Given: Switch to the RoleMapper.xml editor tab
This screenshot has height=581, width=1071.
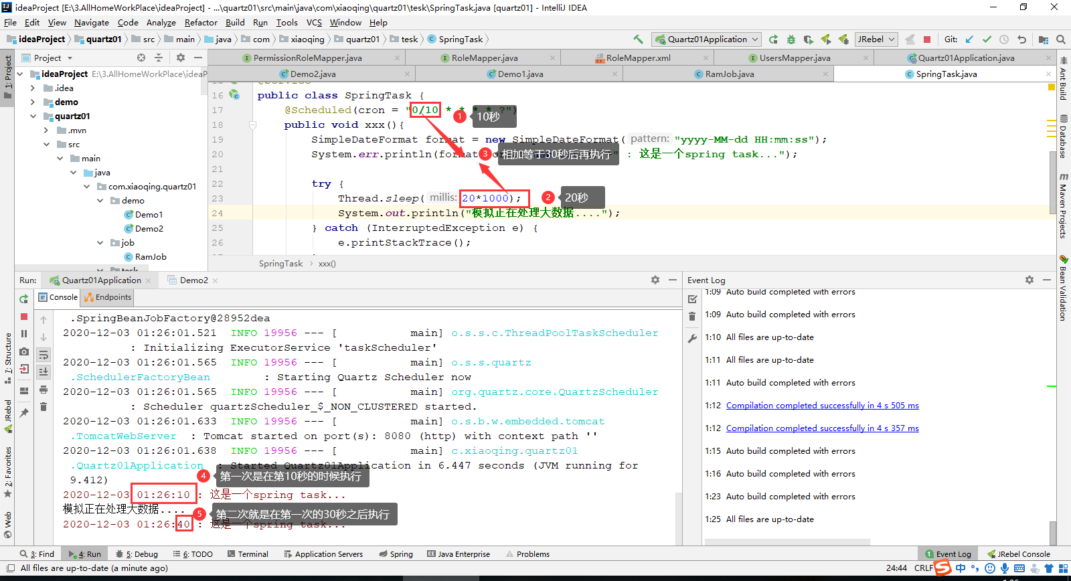Looking at the screenshot, I should coord(638,58).
